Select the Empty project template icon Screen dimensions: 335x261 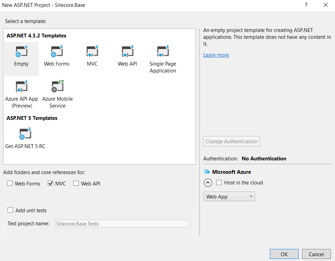pos(21,52)
